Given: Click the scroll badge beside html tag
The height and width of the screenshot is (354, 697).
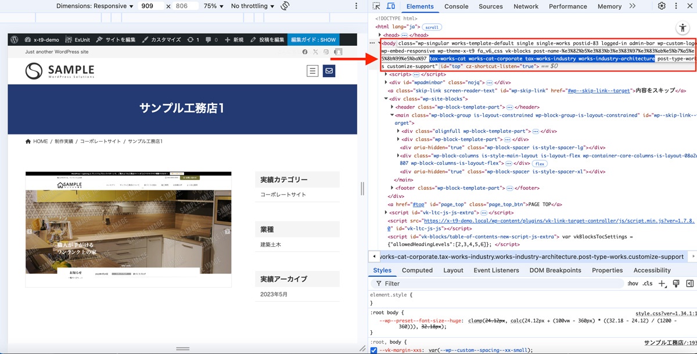Looking at the screenshot, I should point(432,27).
